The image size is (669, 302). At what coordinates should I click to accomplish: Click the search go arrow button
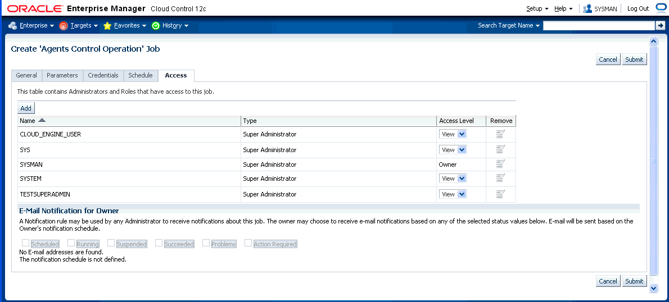[x=660, y=26]
